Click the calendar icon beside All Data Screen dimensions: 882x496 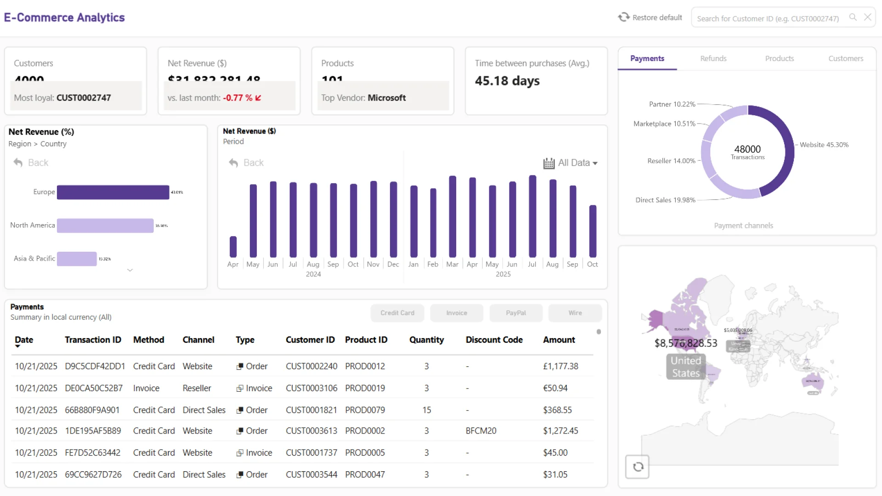click(x=548, y=163)
